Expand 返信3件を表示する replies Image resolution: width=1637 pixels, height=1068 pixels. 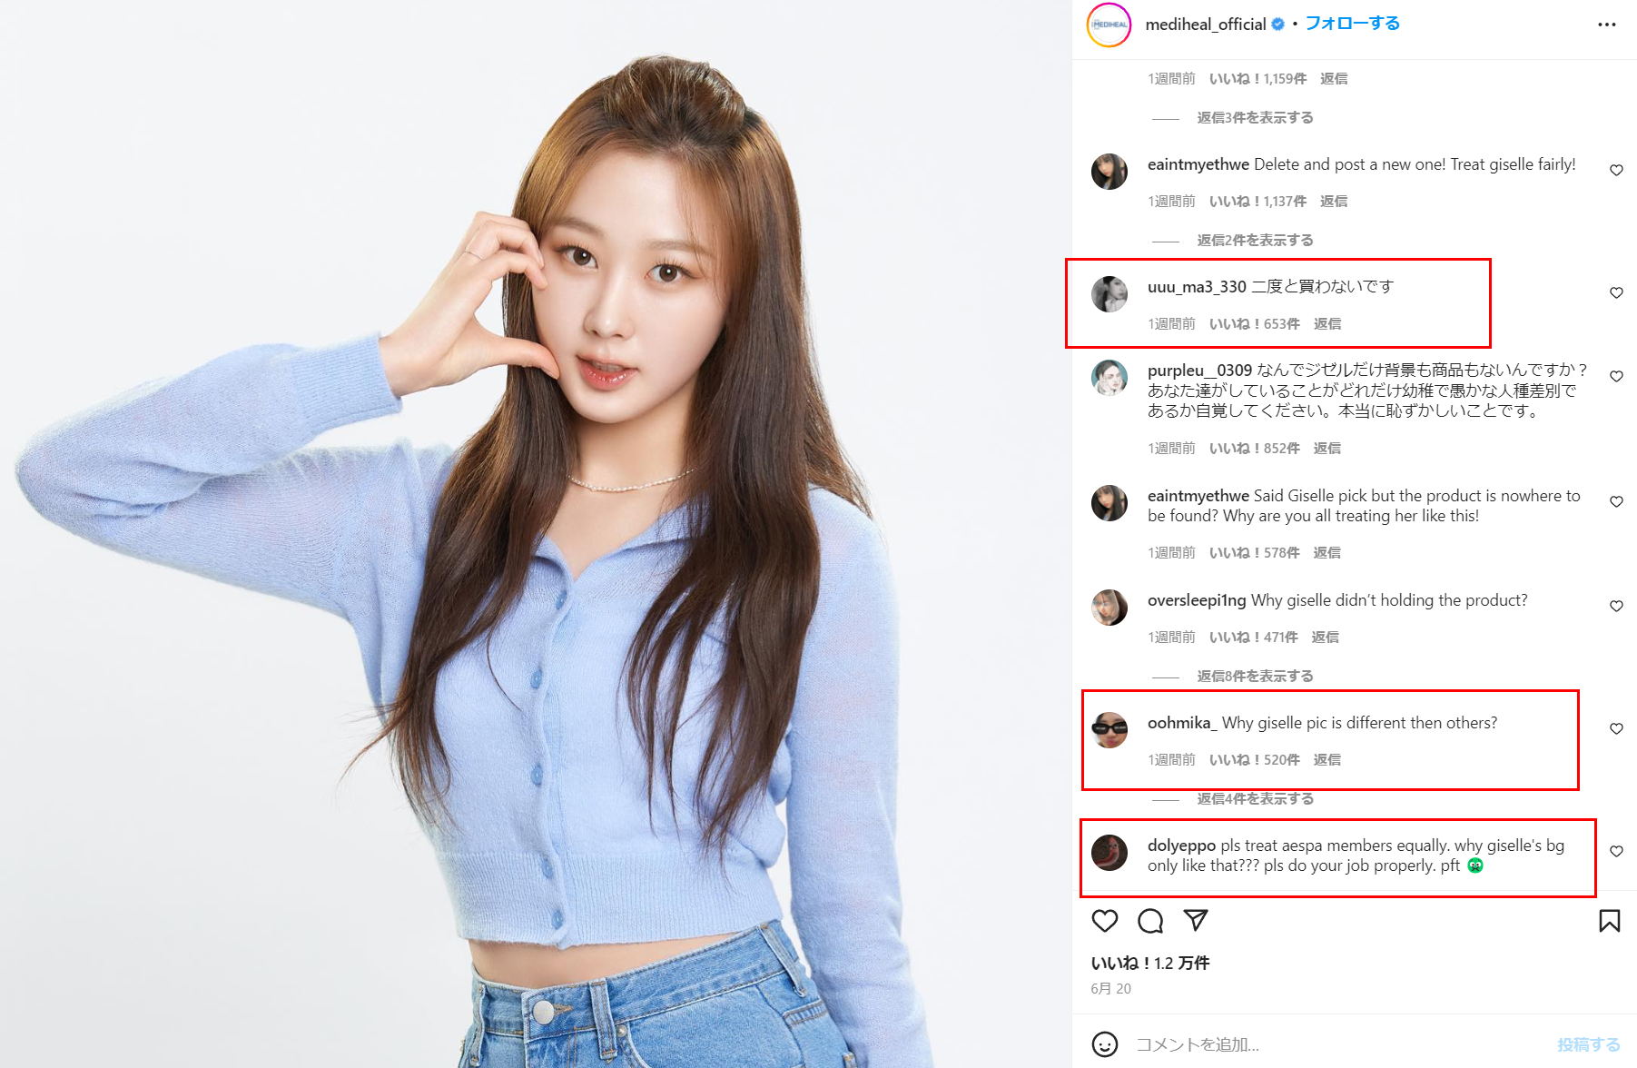(x=1255, y=117)
